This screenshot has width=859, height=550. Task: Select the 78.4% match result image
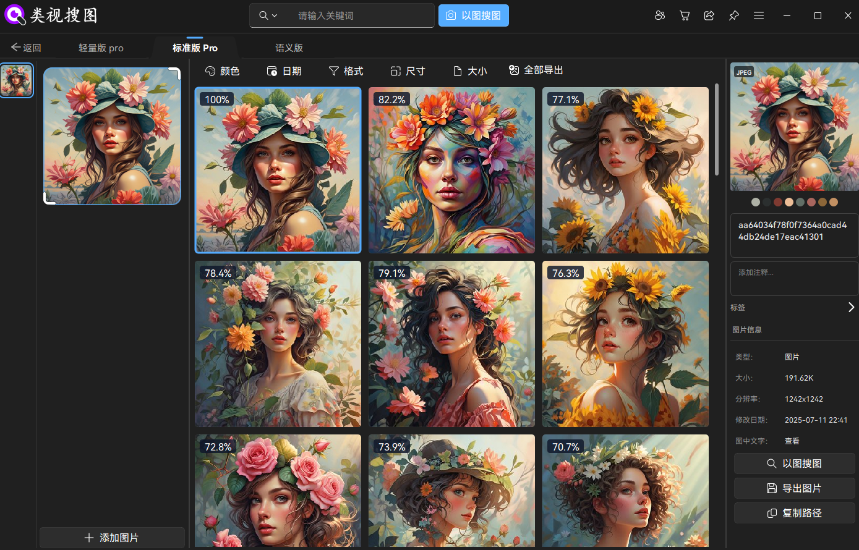click(x=278, y=344)
